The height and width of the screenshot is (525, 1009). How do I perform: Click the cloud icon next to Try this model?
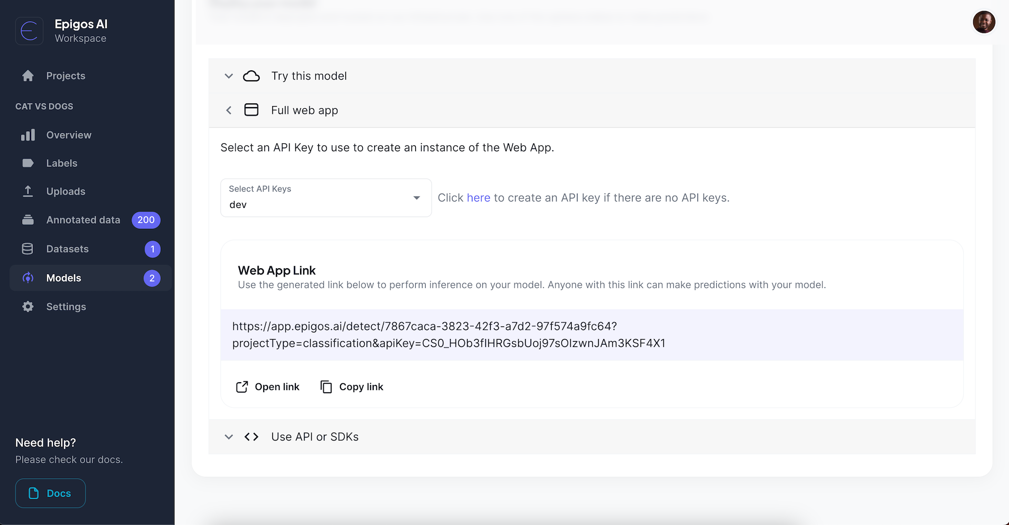click(x=252, y=76)
